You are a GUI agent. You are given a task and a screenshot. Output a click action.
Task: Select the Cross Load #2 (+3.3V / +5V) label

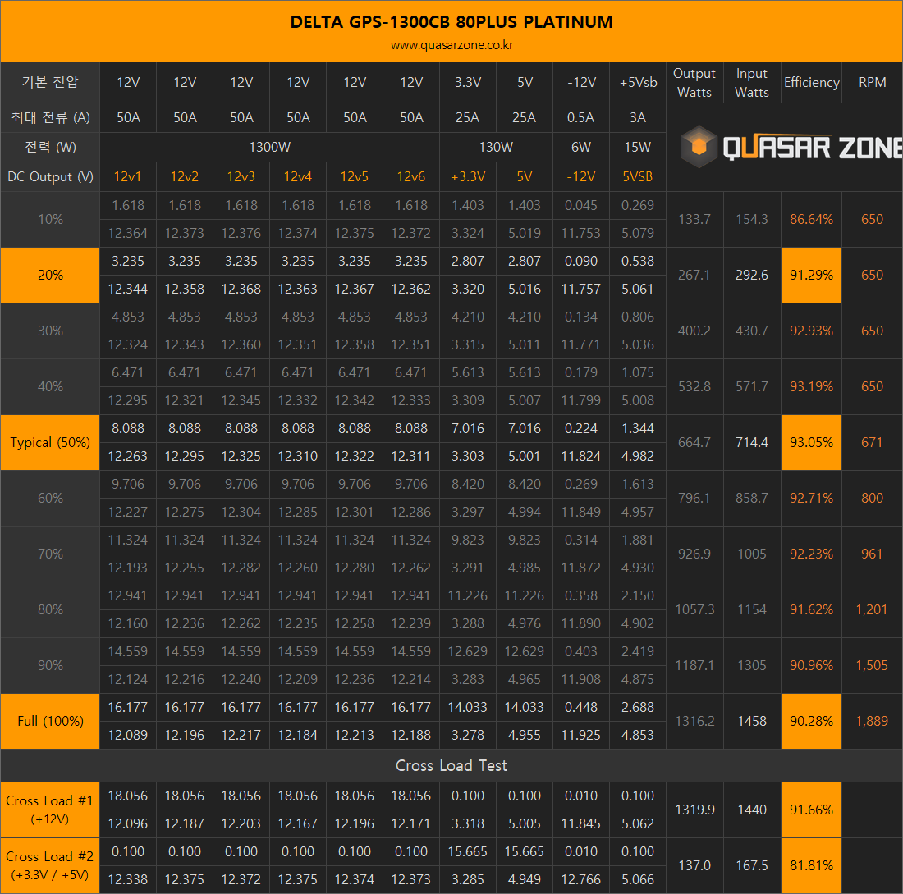tap(50, 865)
